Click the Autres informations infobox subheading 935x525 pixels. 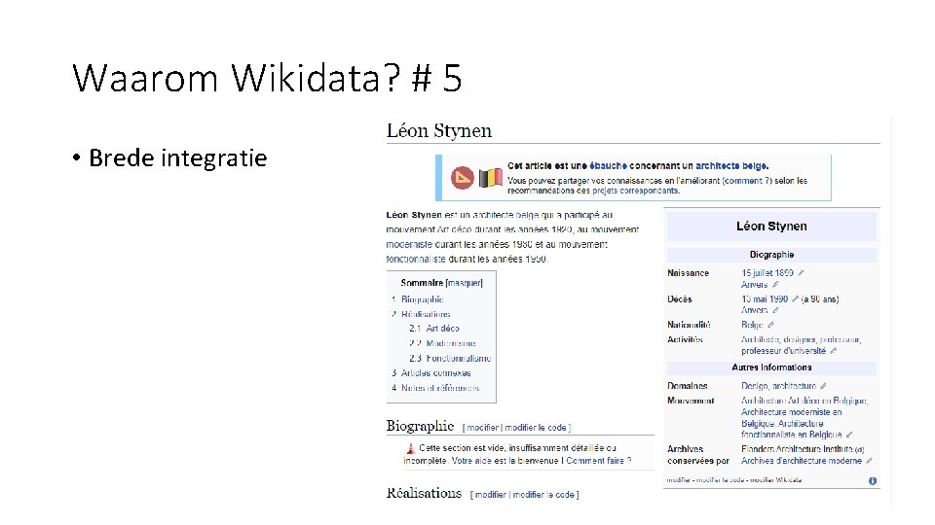(771, 367)
